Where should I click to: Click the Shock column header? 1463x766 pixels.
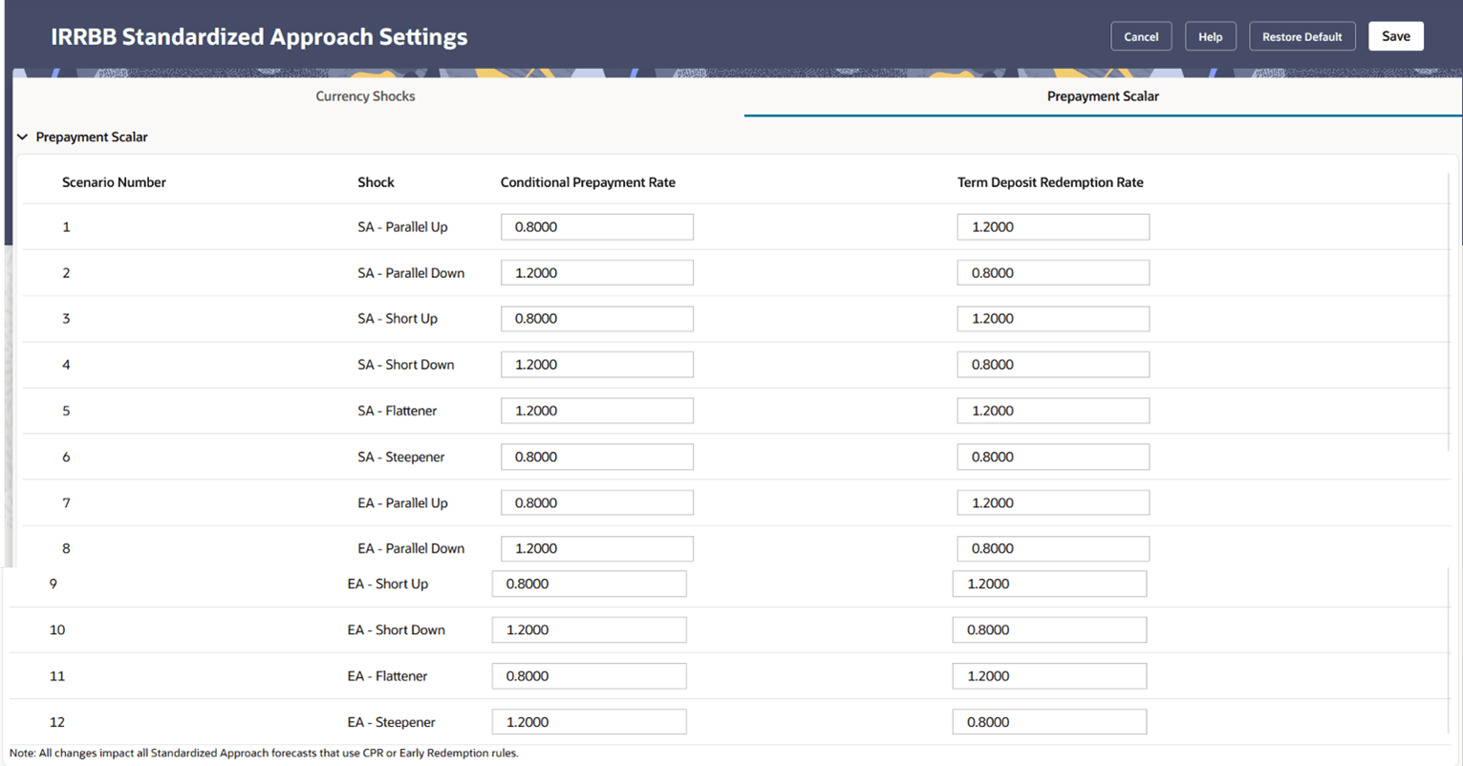click(x=376, y=182)
